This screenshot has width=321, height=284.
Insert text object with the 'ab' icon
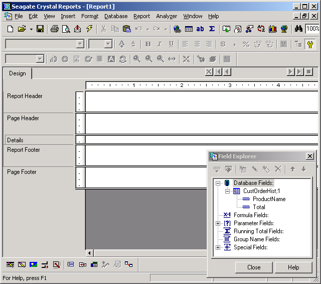tap(200, 29)
